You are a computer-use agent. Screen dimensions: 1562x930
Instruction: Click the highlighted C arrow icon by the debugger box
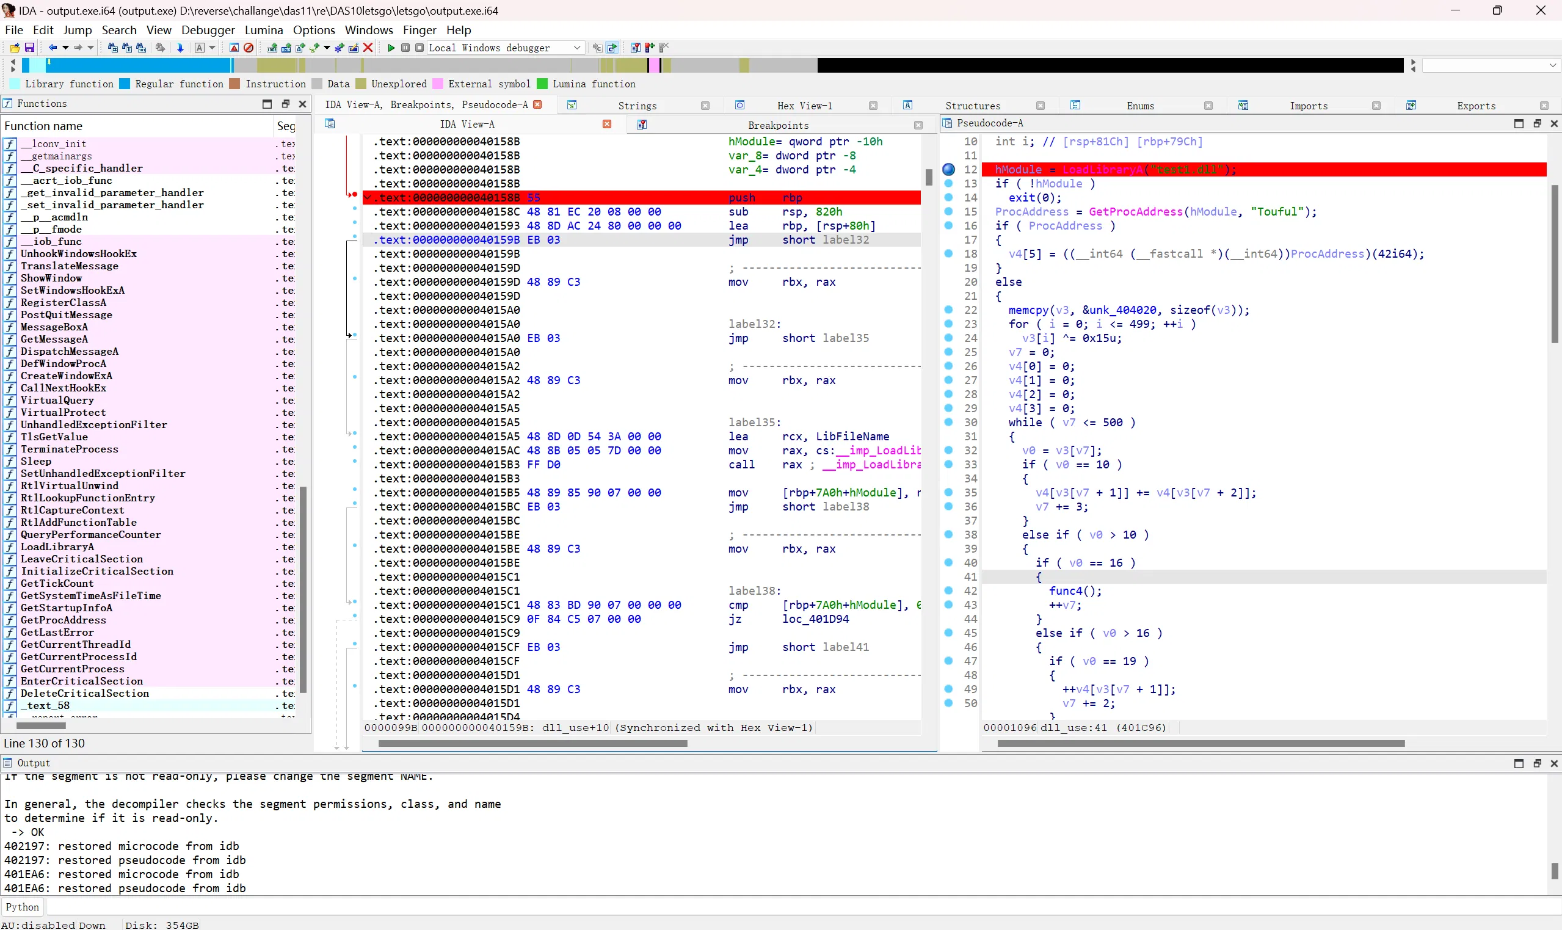(x=612, y=48)
